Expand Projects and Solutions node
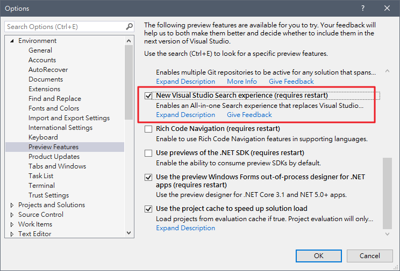400x271 pixels. pos(12,205)
